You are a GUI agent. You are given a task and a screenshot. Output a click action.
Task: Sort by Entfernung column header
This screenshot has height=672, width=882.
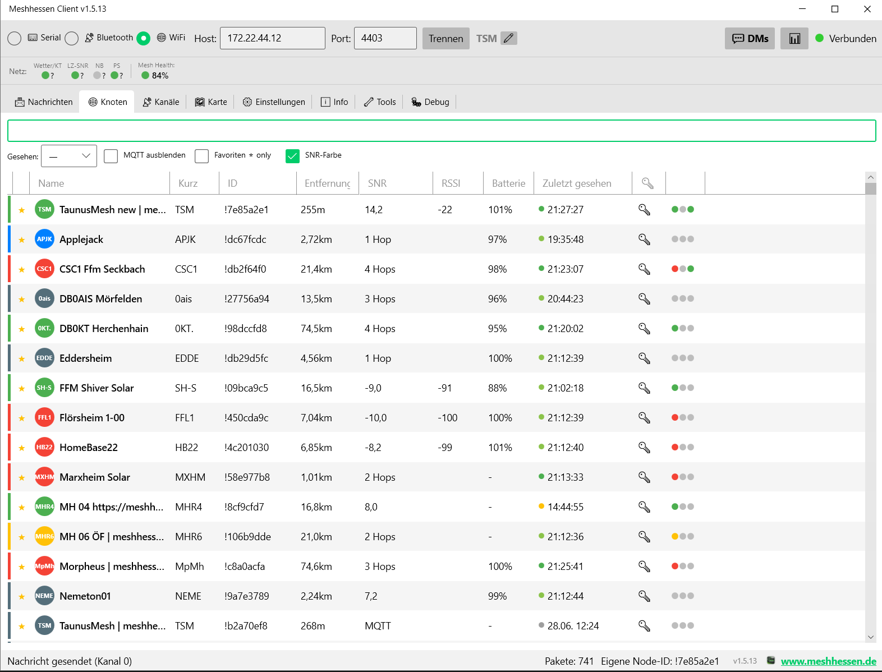click(328, 183)
